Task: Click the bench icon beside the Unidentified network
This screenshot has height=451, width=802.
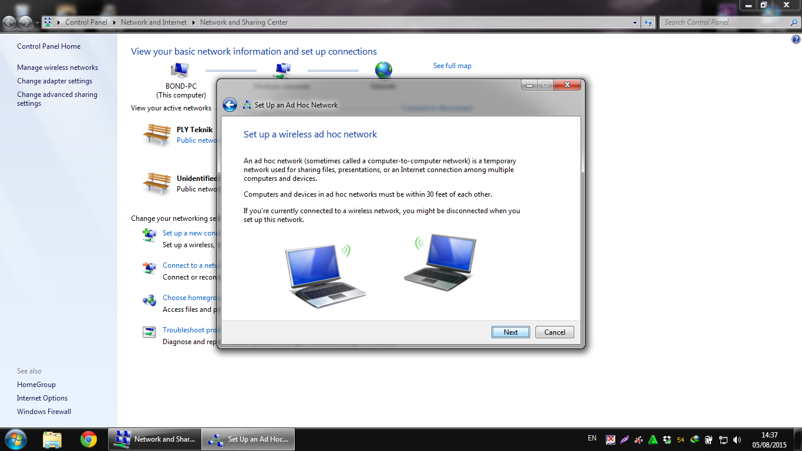Action: coord(157,183)
